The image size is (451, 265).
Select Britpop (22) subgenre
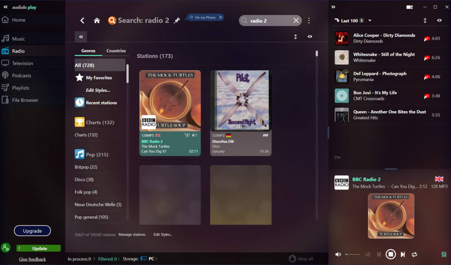click(86, 167)
